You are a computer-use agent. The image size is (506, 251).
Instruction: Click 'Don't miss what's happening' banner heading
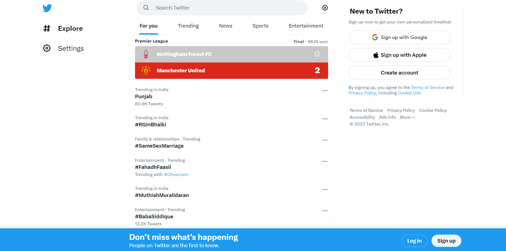pyautogui.click(x=184, y=237)
